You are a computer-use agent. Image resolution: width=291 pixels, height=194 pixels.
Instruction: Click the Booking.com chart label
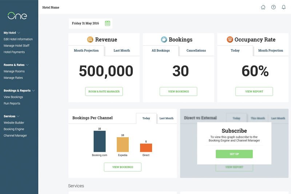coord(99,155)
